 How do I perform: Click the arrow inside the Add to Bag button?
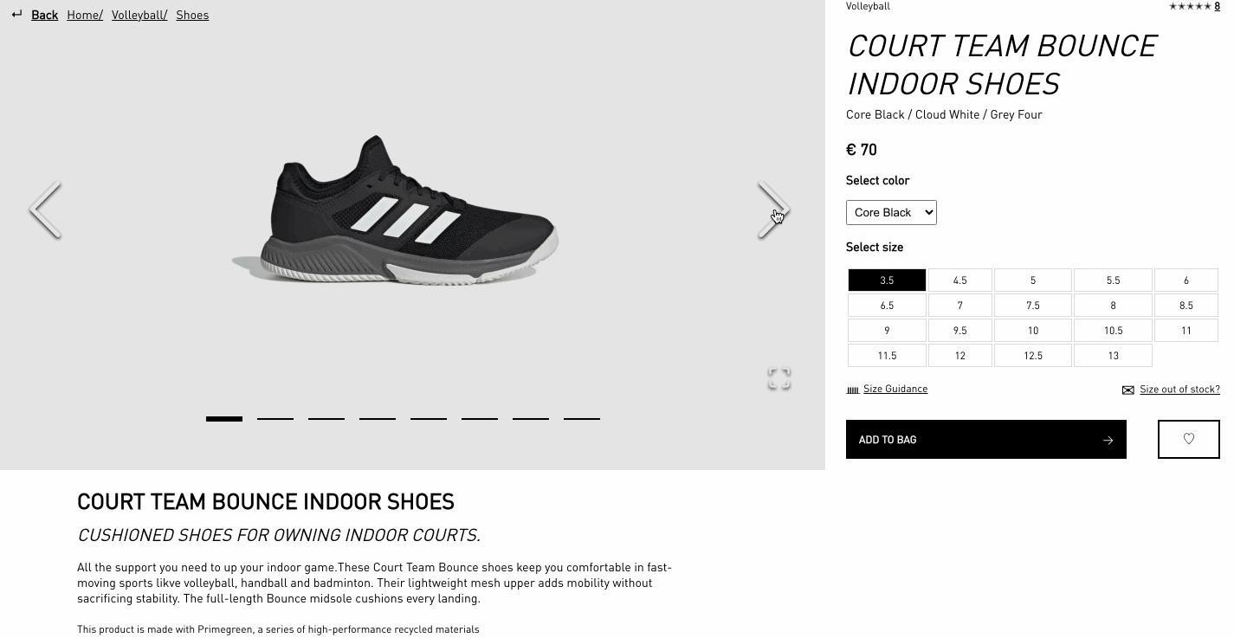(x=1108, y=440)
